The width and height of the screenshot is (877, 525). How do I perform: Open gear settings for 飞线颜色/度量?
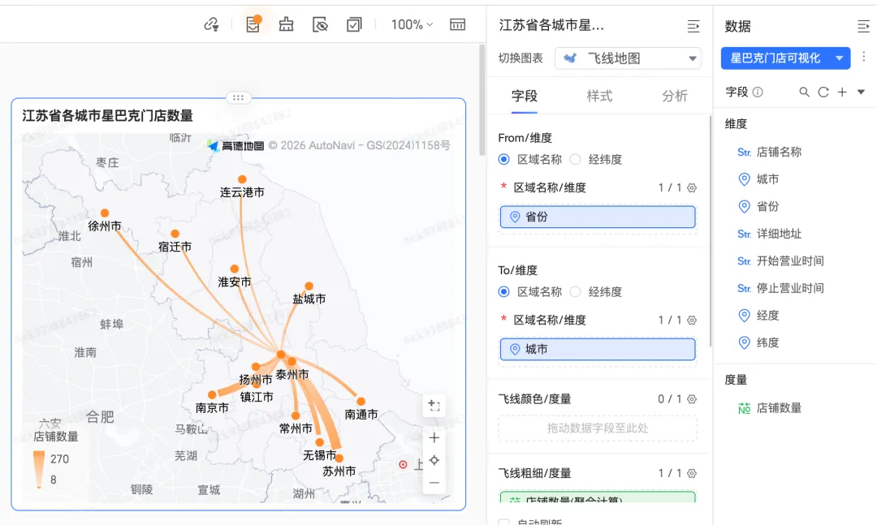(x=692, y=399)
